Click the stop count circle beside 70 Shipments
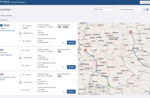 20,58
